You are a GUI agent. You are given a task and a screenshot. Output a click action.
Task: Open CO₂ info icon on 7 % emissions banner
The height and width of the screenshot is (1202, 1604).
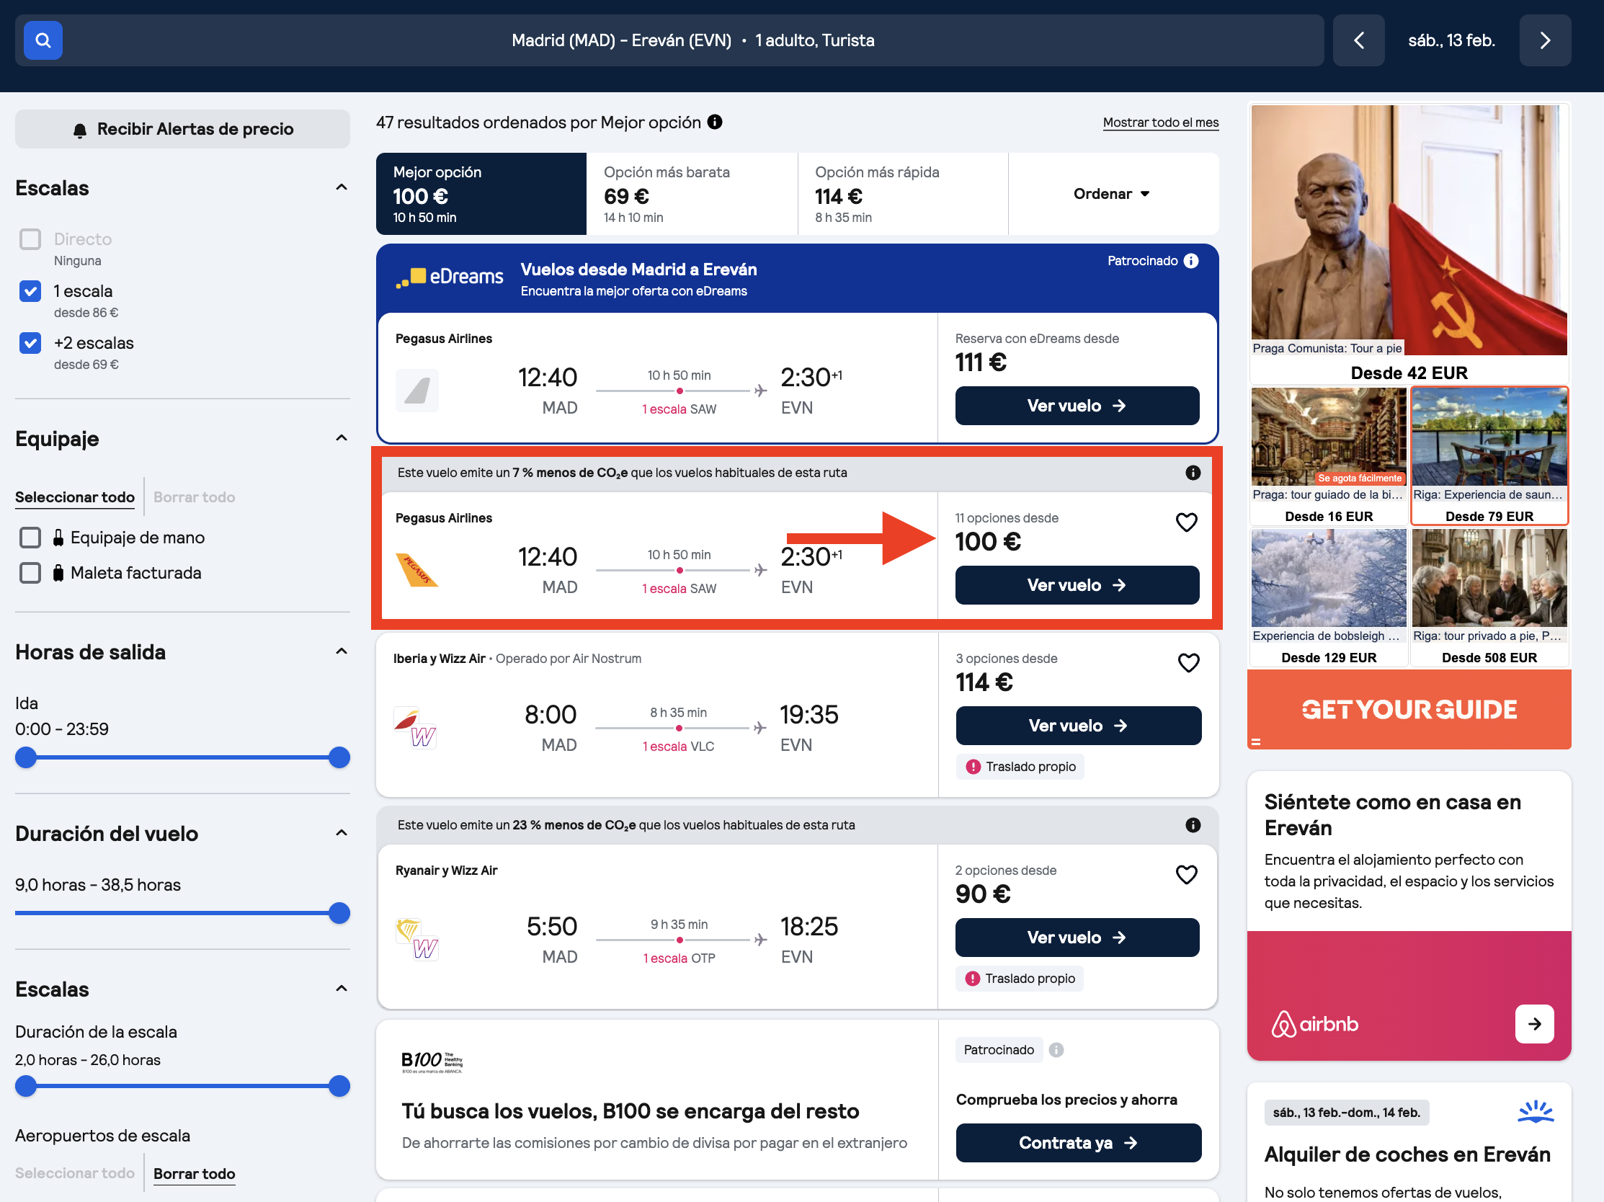click(x=1193, y=473)
